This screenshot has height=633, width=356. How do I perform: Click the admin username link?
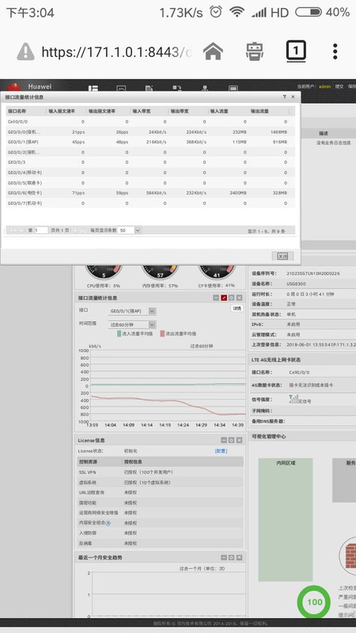coord(324,86)
